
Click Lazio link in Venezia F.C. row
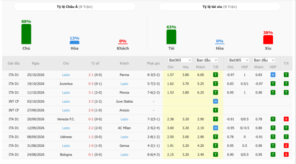(x=124, y=119)
